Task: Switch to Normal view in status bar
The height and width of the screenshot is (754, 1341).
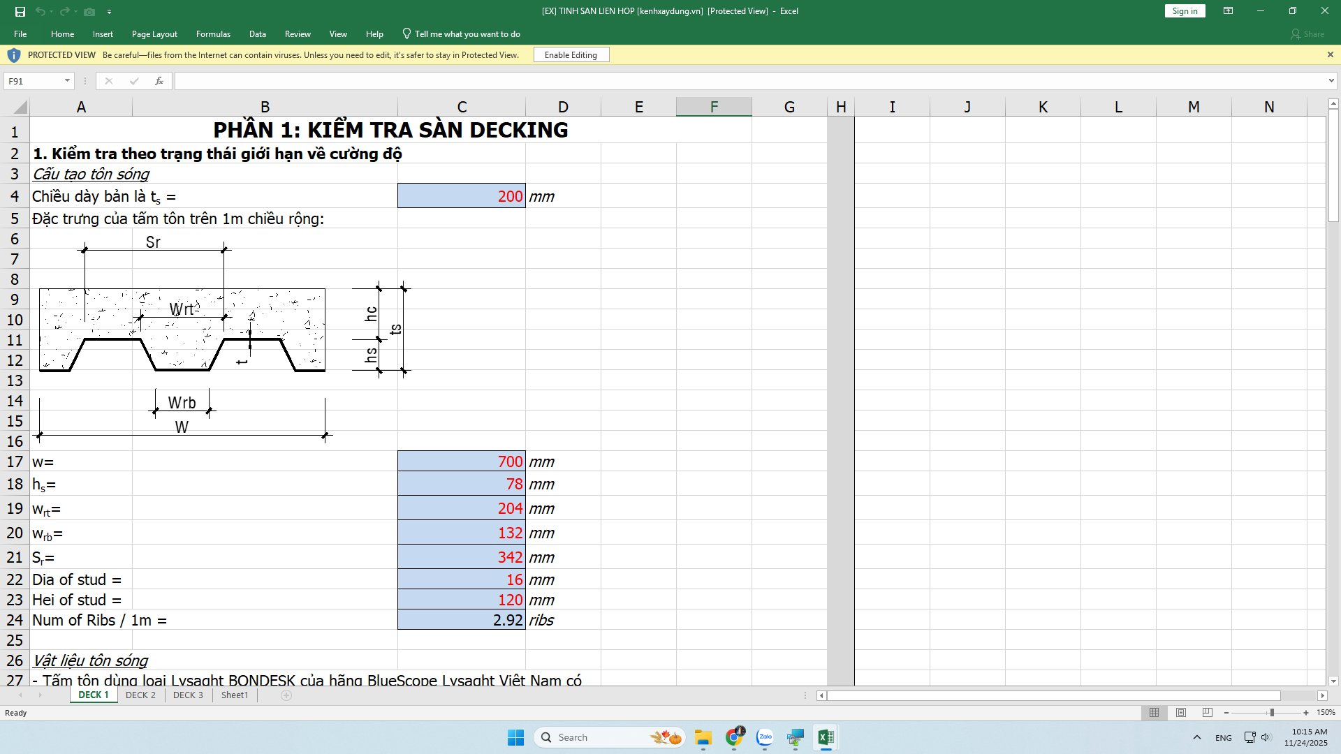Action: pyautogui.click(x=1154, y=713)
